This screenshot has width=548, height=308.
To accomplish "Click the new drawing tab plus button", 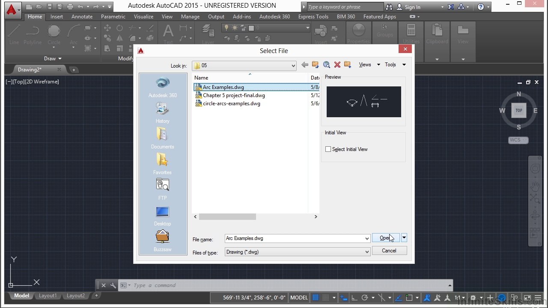I will [x=74, y=70].
